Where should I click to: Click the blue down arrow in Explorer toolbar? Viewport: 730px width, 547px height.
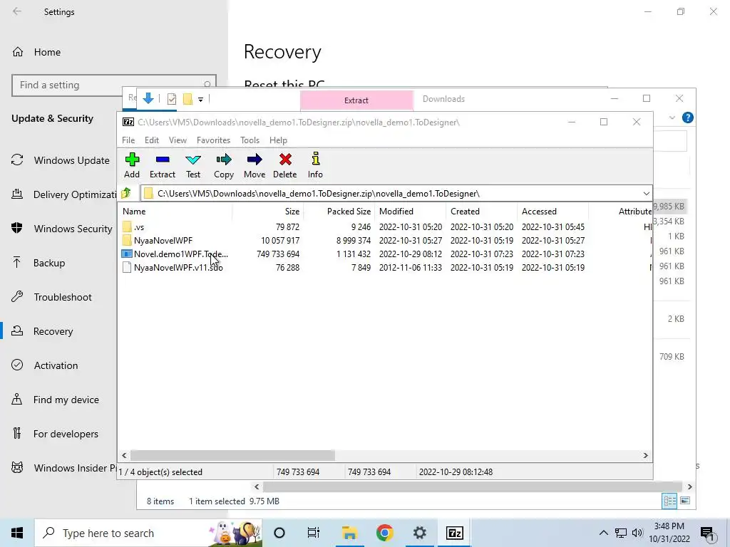coord(148,98)
